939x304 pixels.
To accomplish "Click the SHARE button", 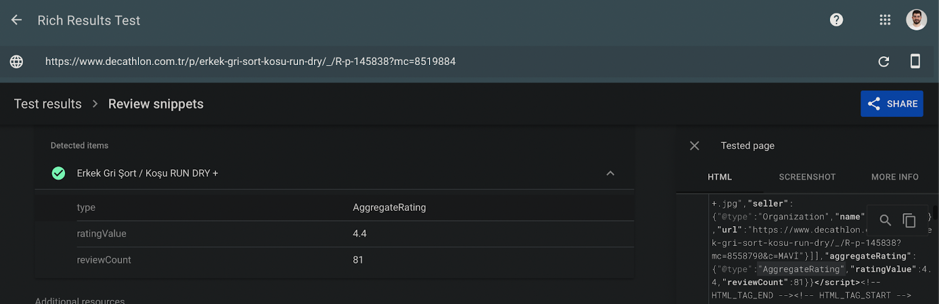I will pyautogui.click(x=892, y=104).
